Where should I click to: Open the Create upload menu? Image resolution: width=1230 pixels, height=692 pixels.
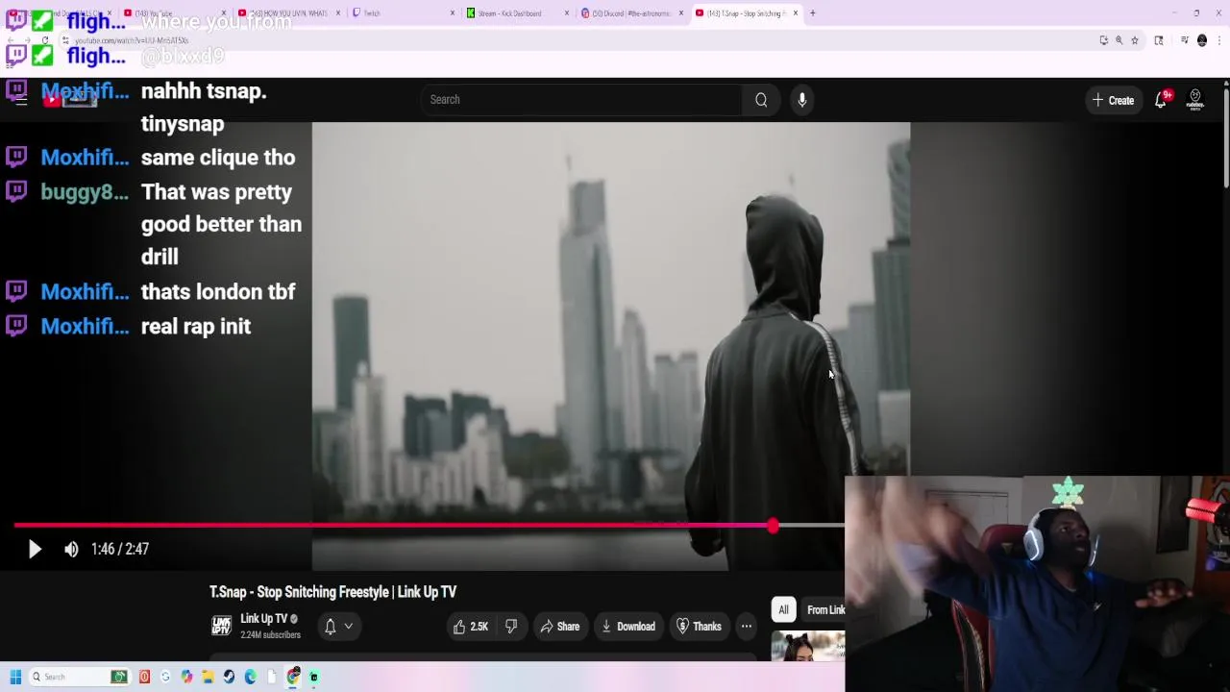pyautogui.click(x=1113, y=100)
